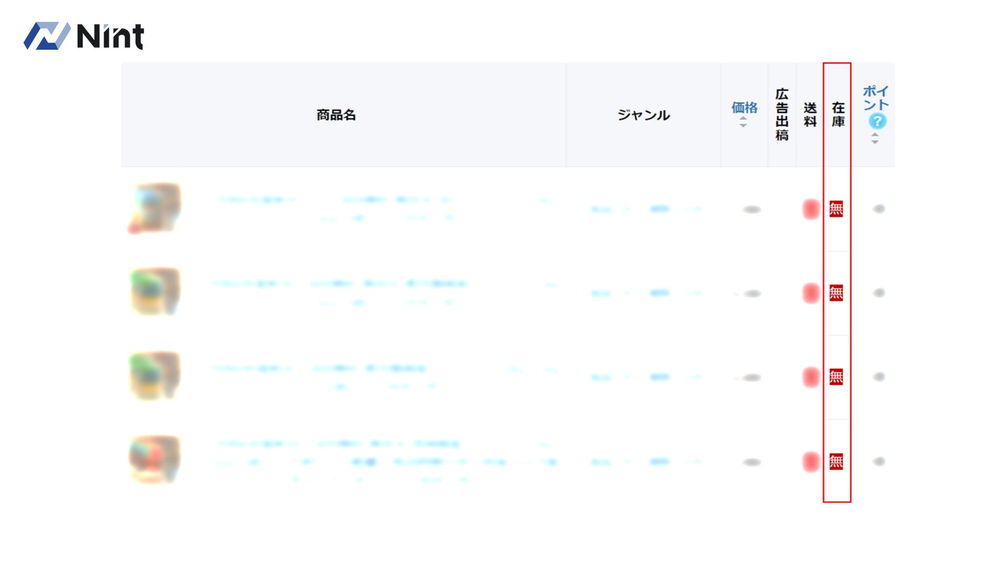Click the first row's red shipping badge
The height and width of the screenshot is (565, 1005).
pos(811,209)
